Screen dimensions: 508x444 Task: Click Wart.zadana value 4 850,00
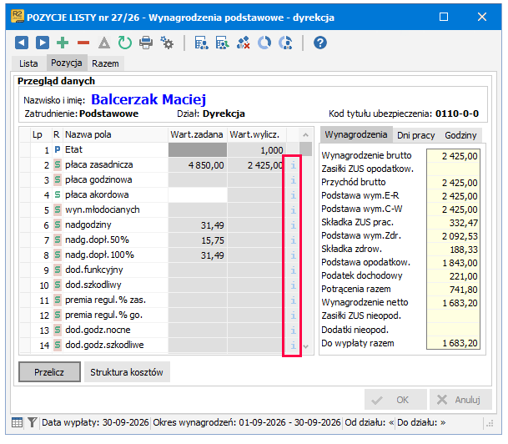pyautogui.click(x=198, y=165)
